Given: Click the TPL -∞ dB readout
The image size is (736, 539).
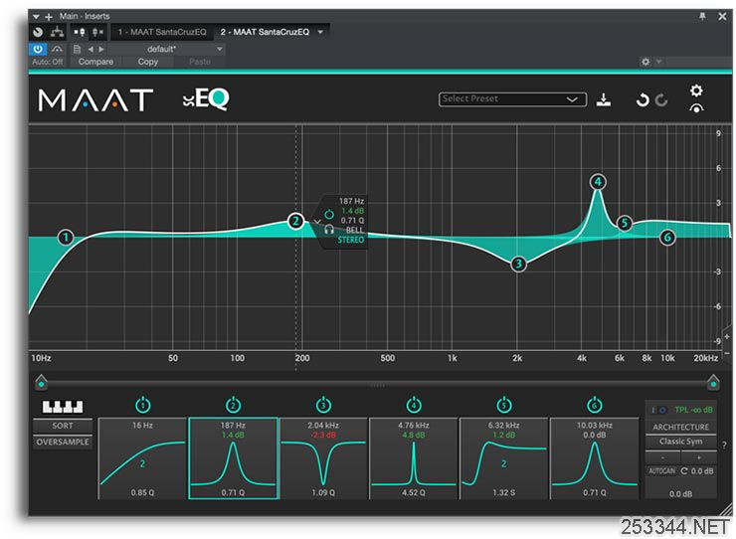Looking at the screenshot, I should coord(693,410).
